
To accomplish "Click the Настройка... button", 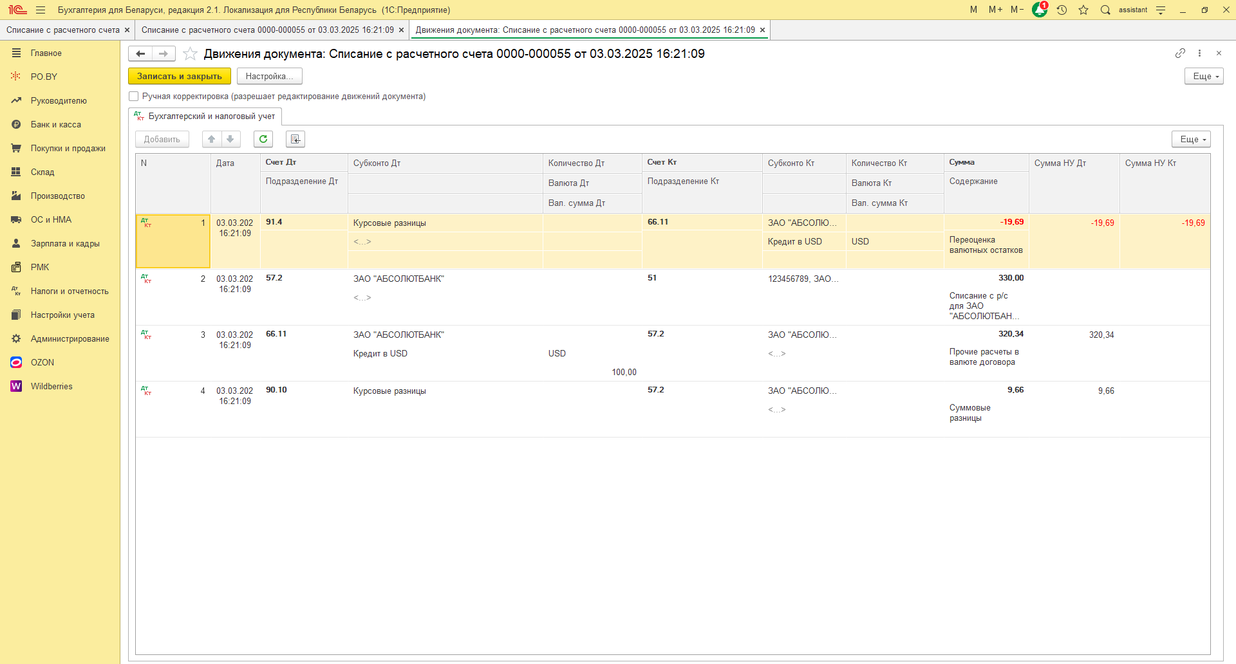I will (x=269, y=76).
